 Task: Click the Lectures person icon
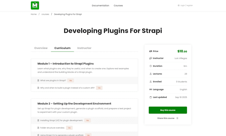point(151,74)
